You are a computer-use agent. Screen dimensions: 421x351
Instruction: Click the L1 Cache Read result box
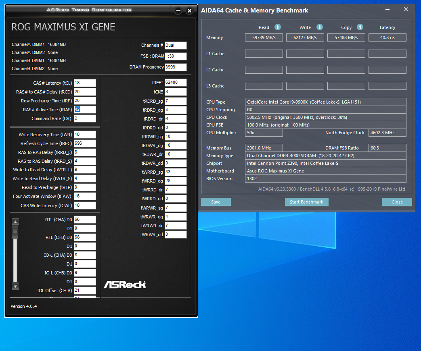coord(264,54)
